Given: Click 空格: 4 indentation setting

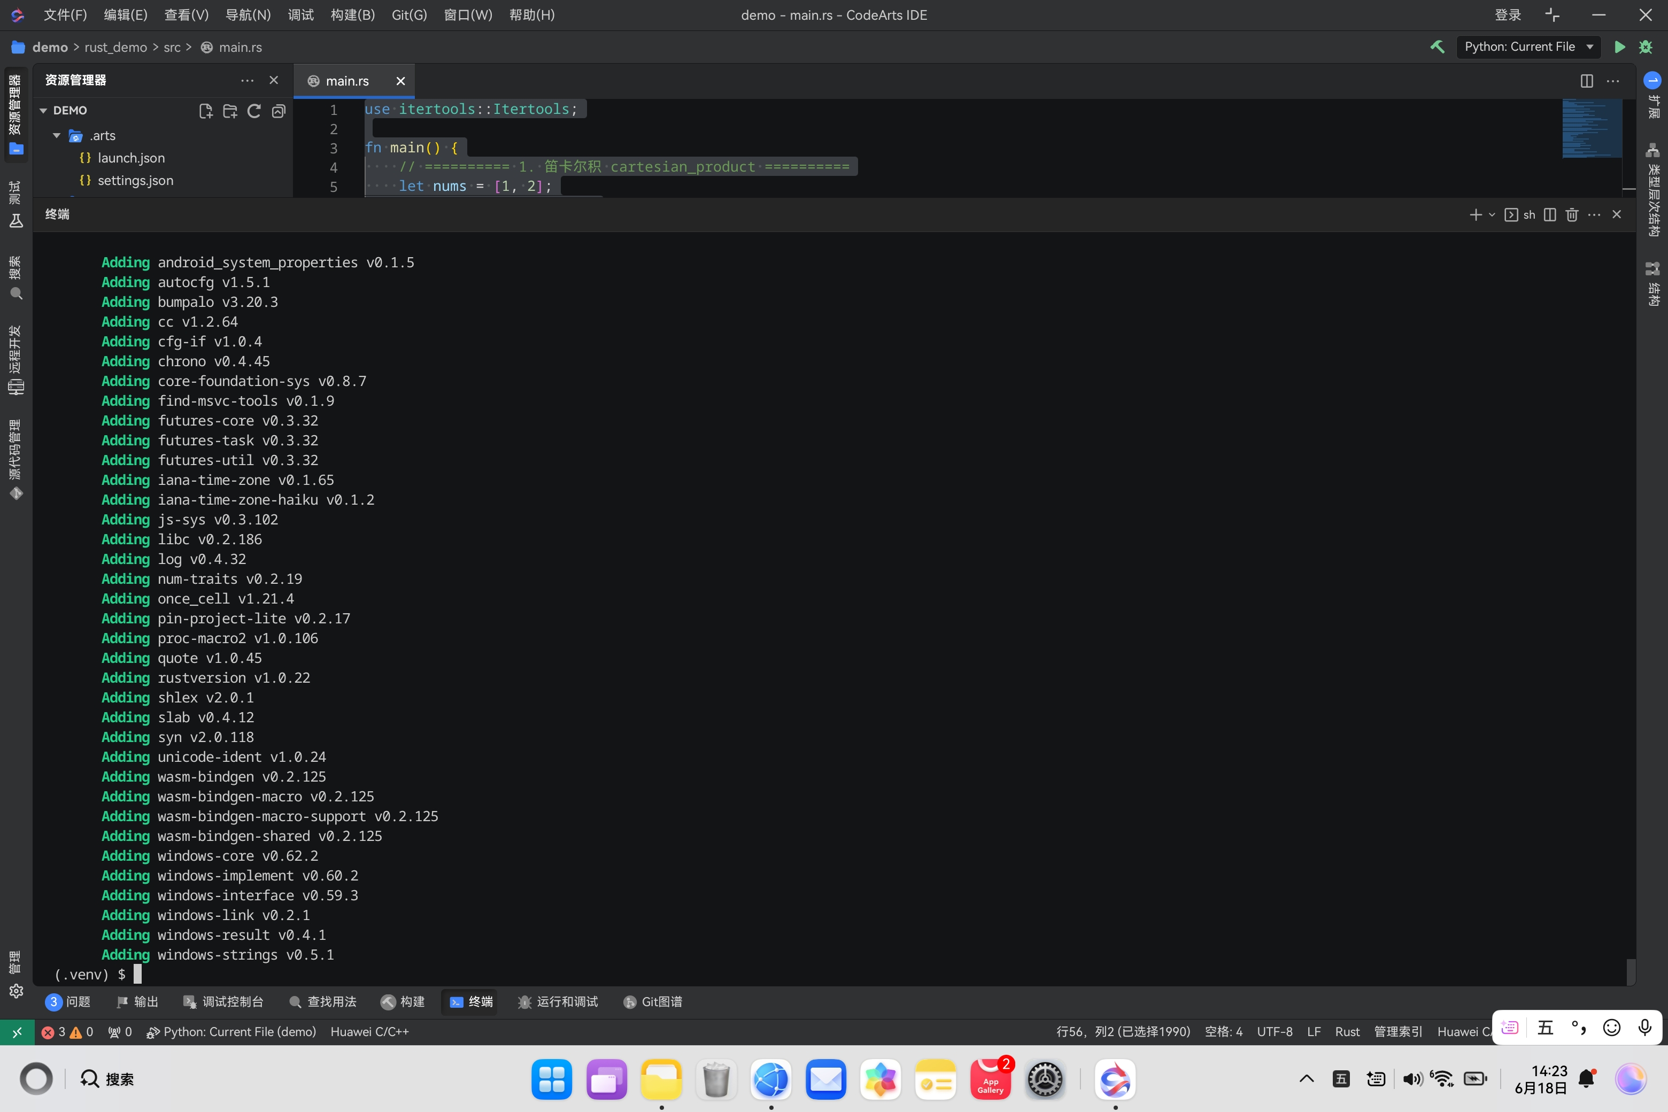Looking at the screenshot, I should [x=1223, y=1032].
